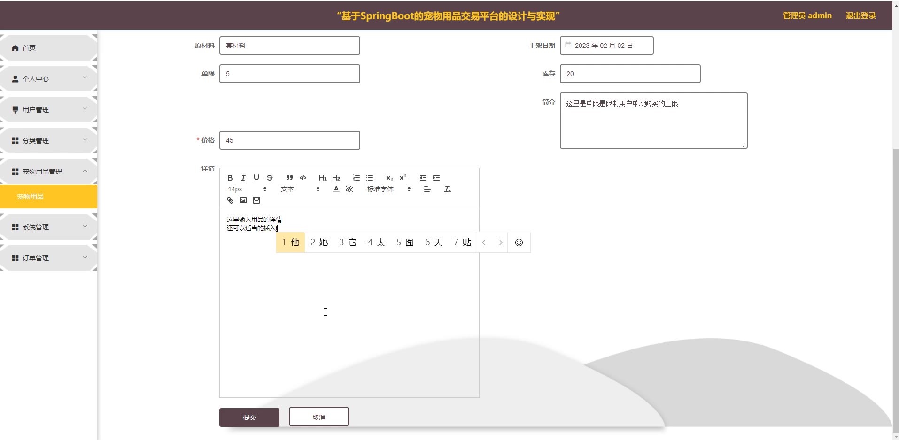Image resolution: width=899 pixels, height=440 pixels.
Task: Click the page vertical scrollbar
Action: [896, 291]
